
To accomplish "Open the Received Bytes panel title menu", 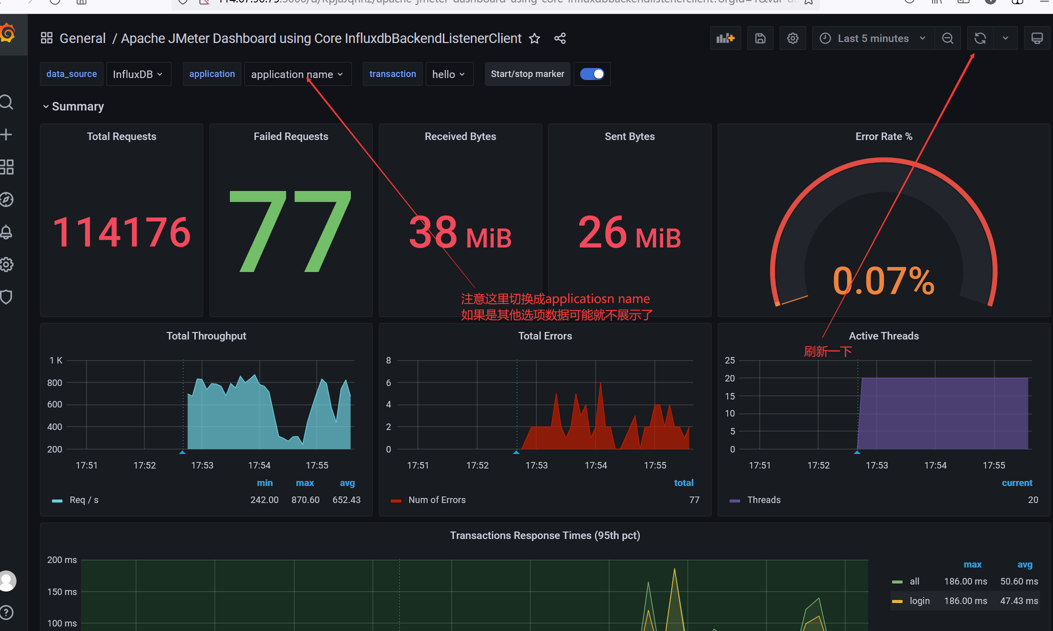I will click(x=460, y=136).
